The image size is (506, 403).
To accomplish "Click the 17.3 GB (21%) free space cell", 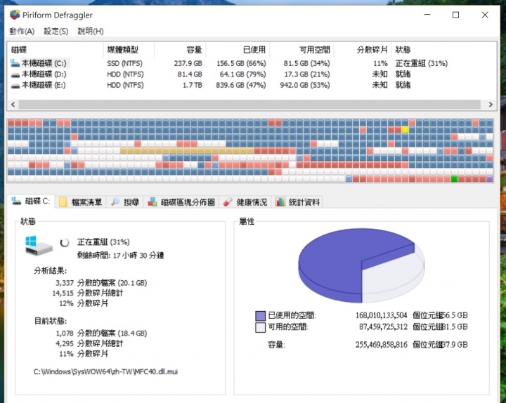I will pos(307,74).
